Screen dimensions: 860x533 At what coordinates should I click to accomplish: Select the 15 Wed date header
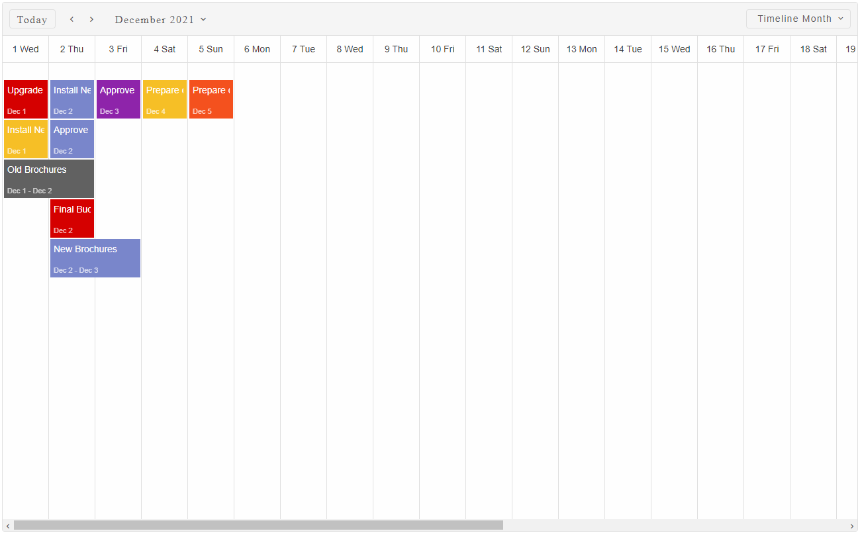pos(674,49)
